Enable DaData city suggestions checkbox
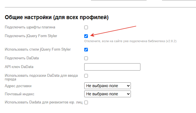Viewport: 196px width, 113px height. (86, 76)
